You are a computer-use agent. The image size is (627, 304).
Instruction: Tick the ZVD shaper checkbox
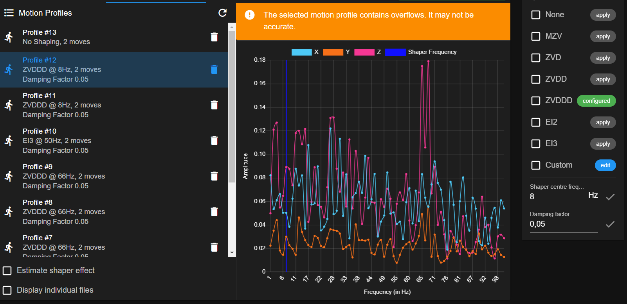coord(536,58)
